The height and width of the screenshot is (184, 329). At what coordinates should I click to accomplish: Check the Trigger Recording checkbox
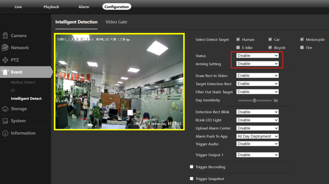pos(191,167)
